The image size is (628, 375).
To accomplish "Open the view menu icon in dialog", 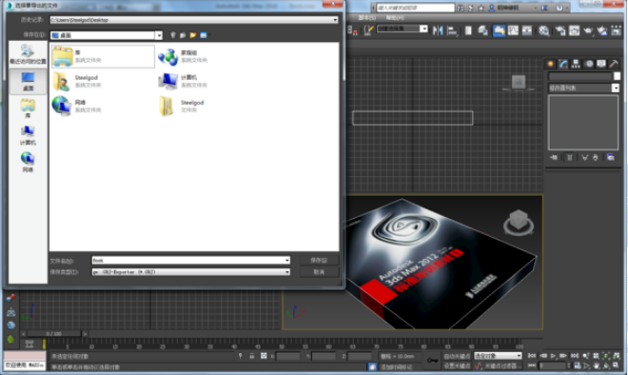I will (204, 35).
